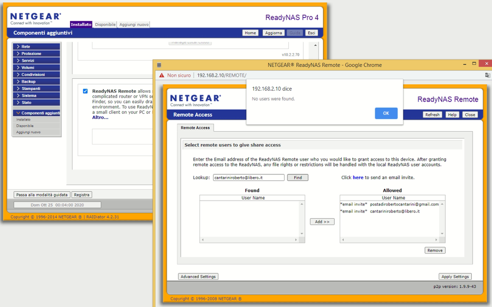Click the Chrome address bar URL
Screen dimensions: 492x307
click(222, 75)
